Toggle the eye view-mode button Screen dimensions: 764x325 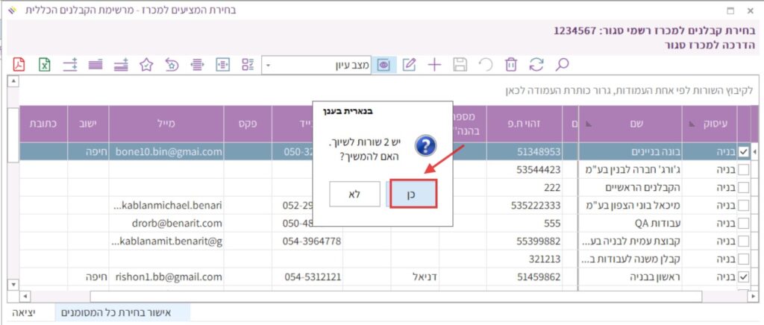[383, 64]
